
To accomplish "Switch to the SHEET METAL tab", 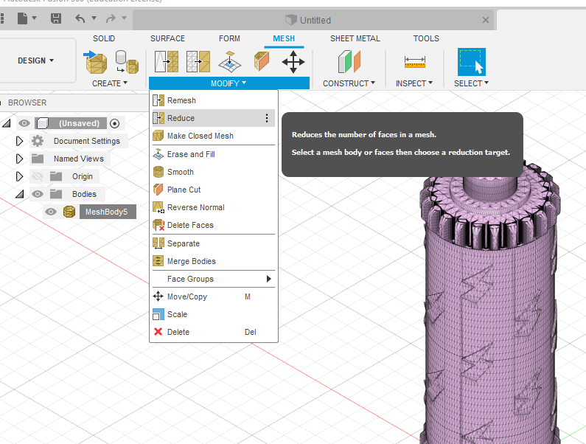I will 355,38.
